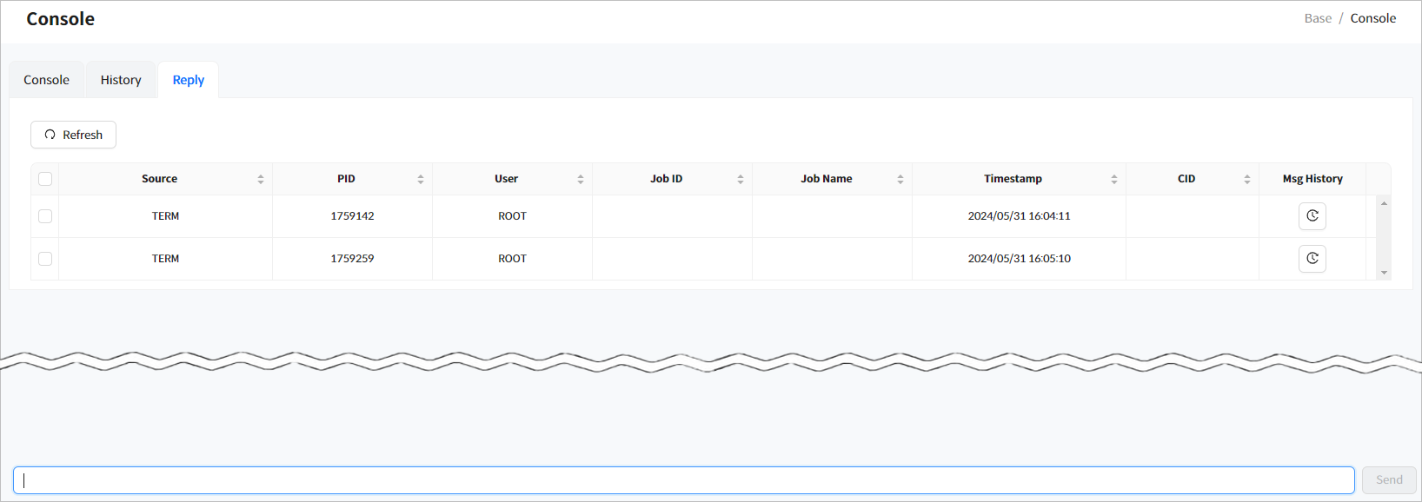
Task: Switch to the History tab
Action: click(x=121, y=80)
